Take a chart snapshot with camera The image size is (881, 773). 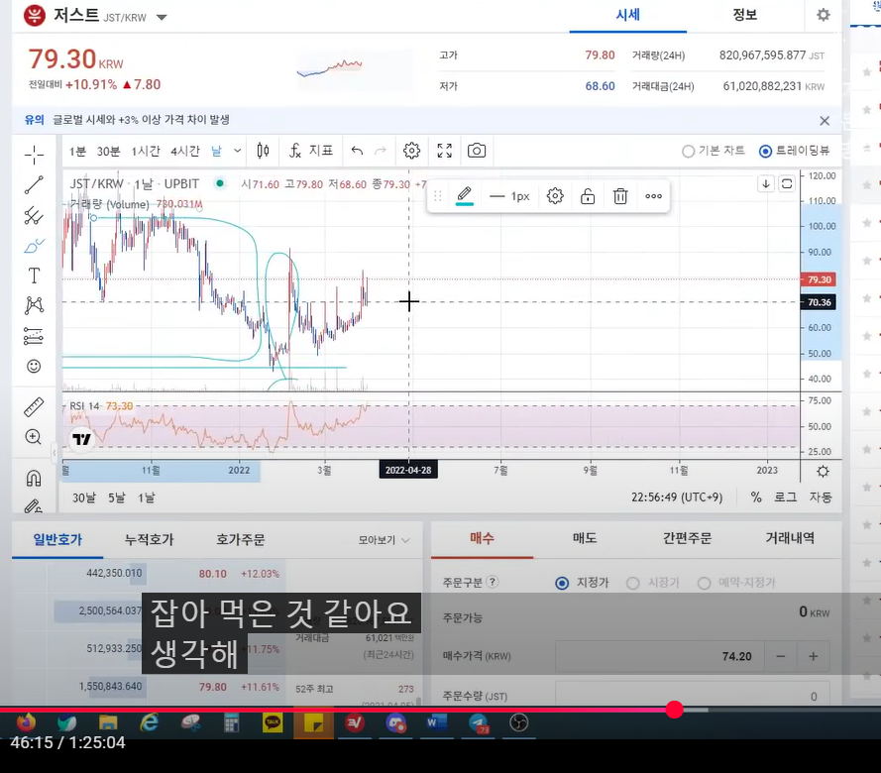(477, 151)
